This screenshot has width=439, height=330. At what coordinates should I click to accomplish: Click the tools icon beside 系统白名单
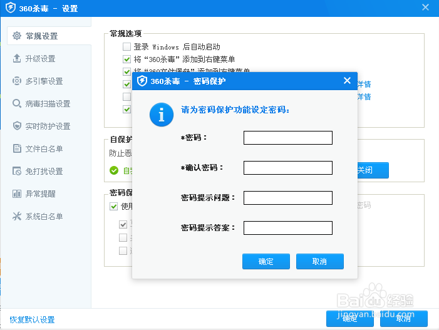(x=17, y=216)
